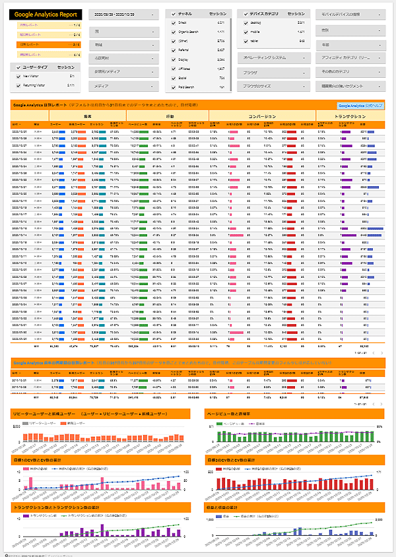Uncheck the Referral channel checkbox
The image size is (396, 557).
[x=174, y=50]
